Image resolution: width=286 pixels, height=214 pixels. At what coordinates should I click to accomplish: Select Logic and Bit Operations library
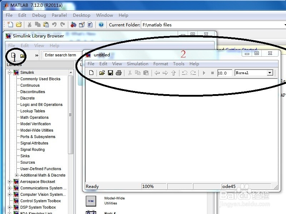coord(41,105)
